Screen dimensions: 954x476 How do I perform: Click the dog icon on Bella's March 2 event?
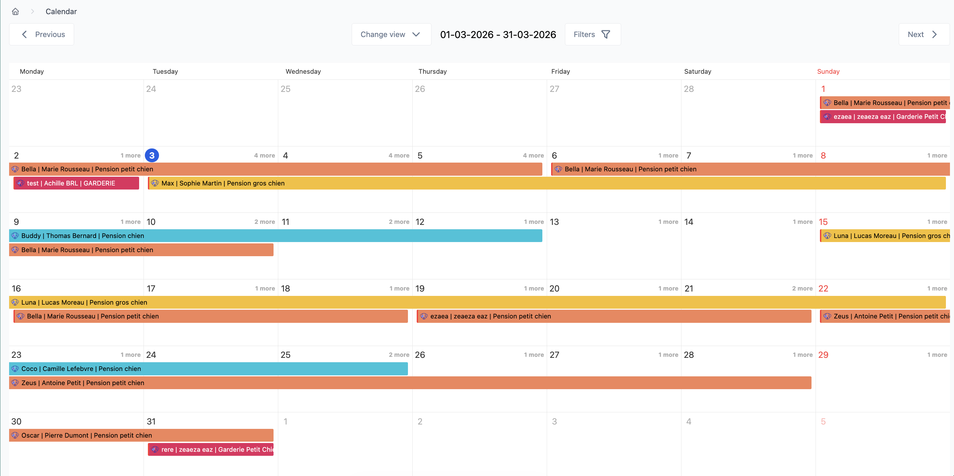[x=15, y=169]
